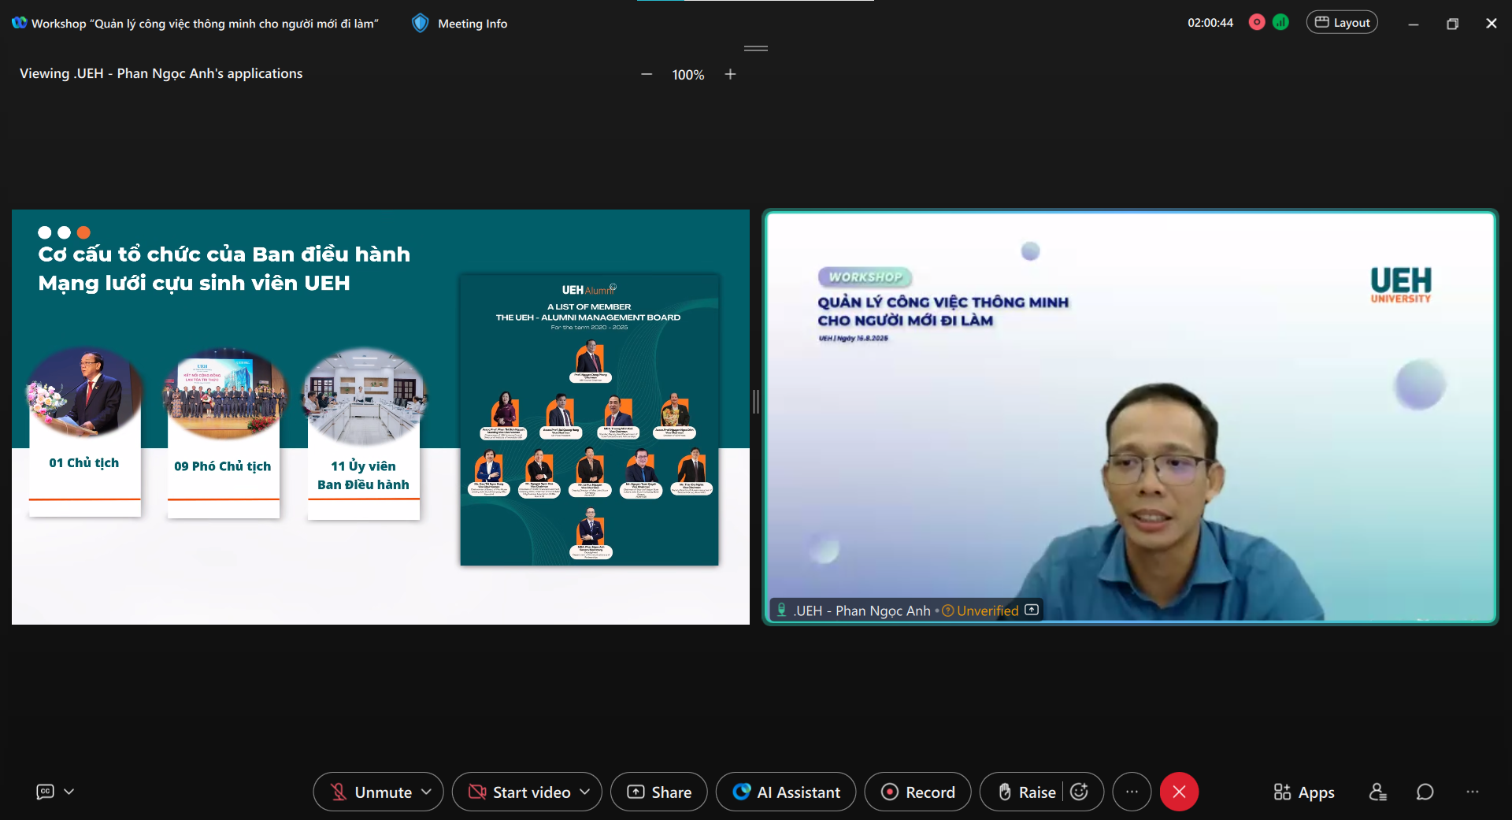Open More options in the control bar
This screenshot has height=820, width=1512.
(x=1132, y=792)
